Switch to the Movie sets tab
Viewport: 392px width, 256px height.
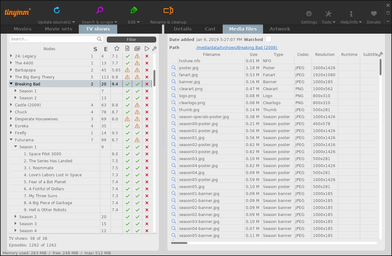[x=58, y=29]
